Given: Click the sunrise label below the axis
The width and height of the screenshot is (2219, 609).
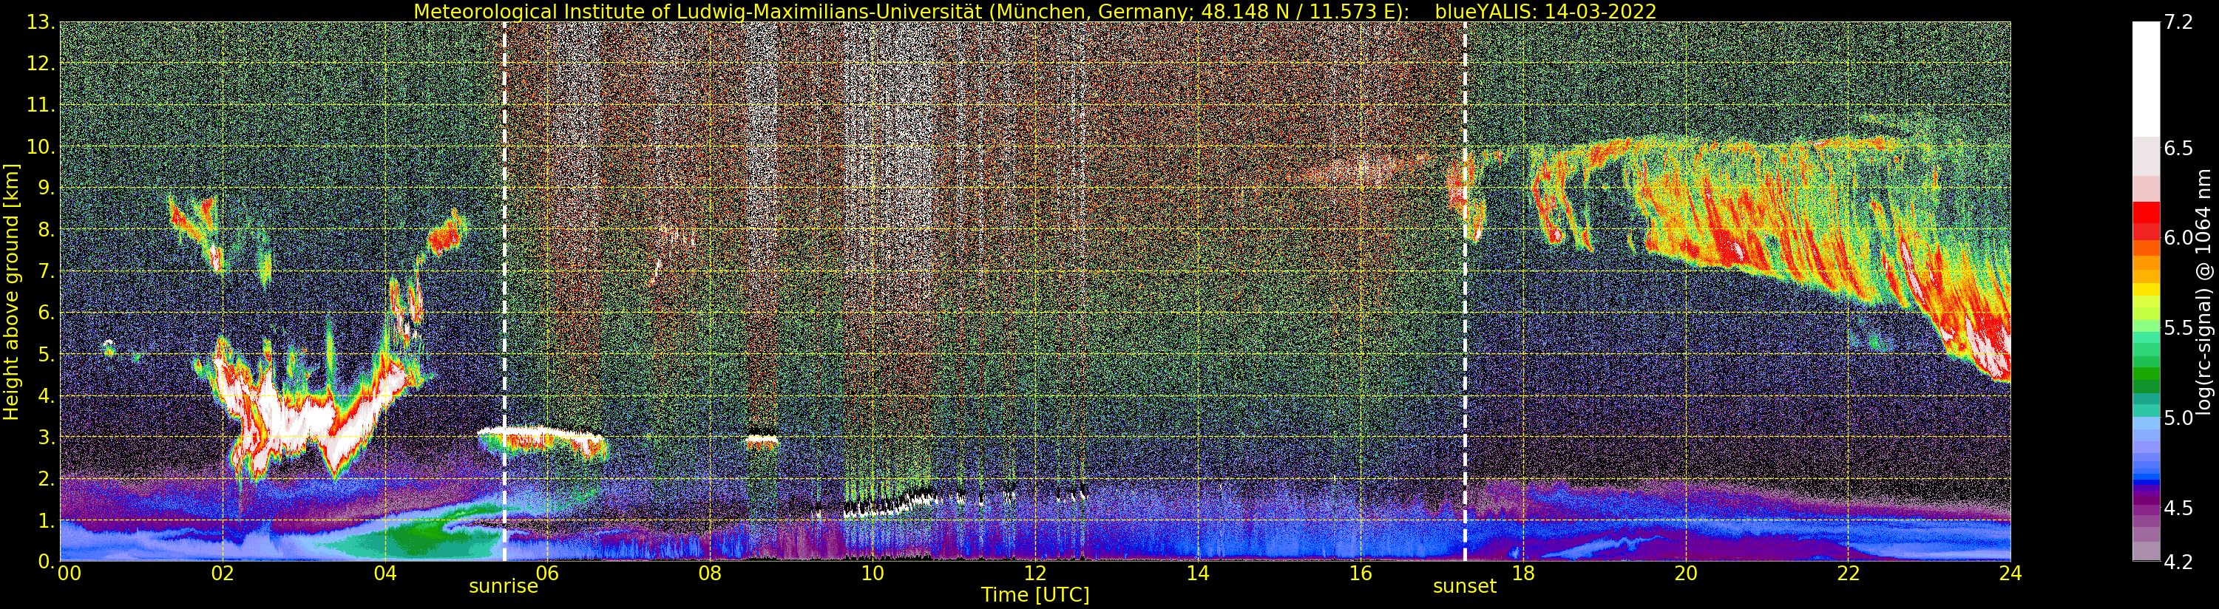Looking at the screenshot, I should pyautogui.click(x=503, y=587).
